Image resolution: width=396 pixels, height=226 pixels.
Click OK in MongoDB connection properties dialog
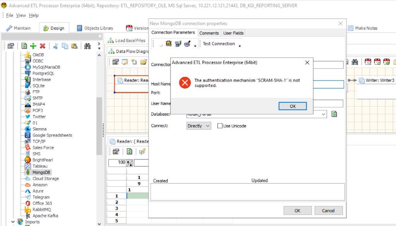click(x=297, y=211)
